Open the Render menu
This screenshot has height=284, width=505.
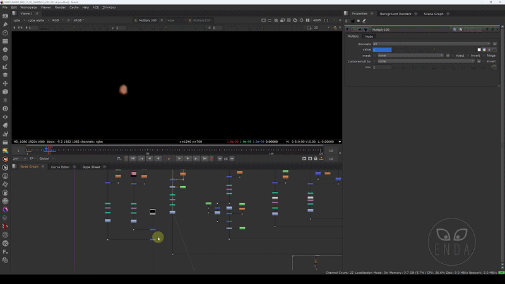(x=60, y=7)
